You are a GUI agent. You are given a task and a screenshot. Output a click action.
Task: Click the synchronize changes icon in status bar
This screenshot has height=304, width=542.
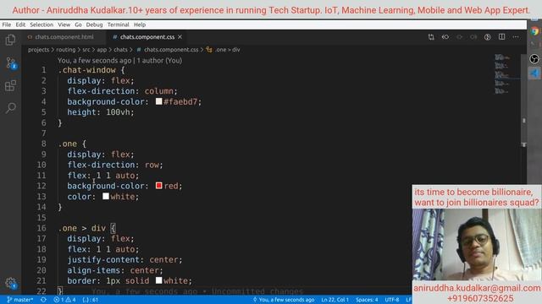click(x=43, y=300)
